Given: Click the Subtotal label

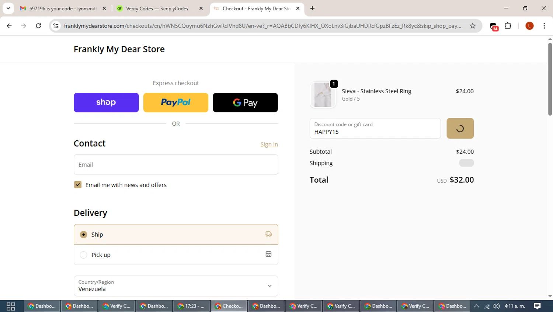Looking at the screenshot, I should 320,151.
